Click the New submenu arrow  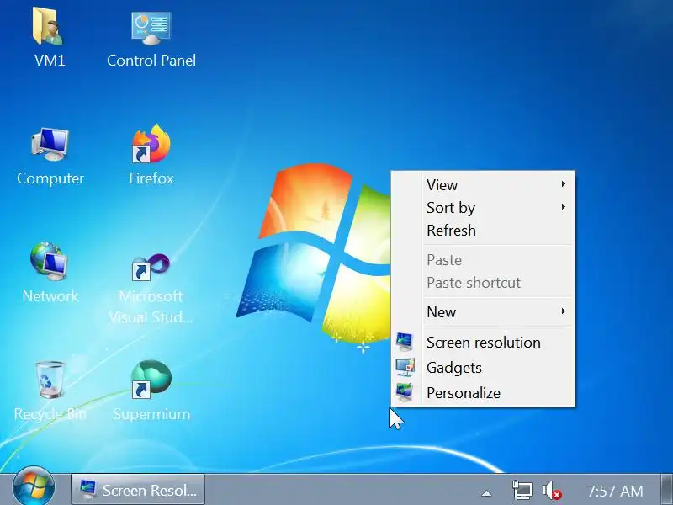(x=563, y=311)
